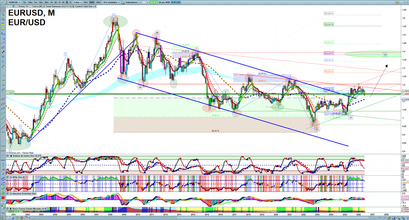
Task: Open Sistema de trenes Doc v4 settings
Action: pos(27,156)
